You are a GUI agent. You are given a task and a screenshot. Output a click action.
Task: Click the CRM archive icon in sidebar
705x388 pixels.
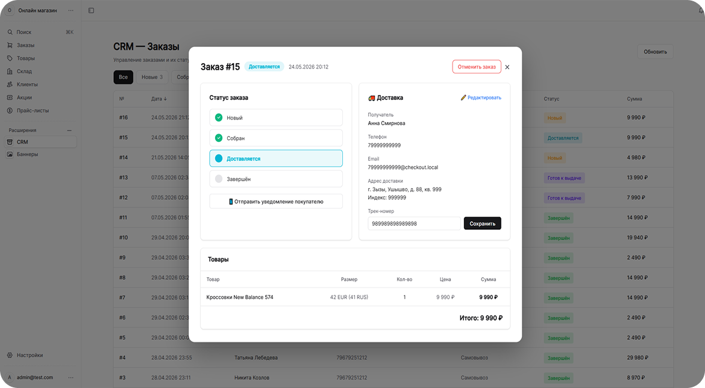tap(10, 142)
